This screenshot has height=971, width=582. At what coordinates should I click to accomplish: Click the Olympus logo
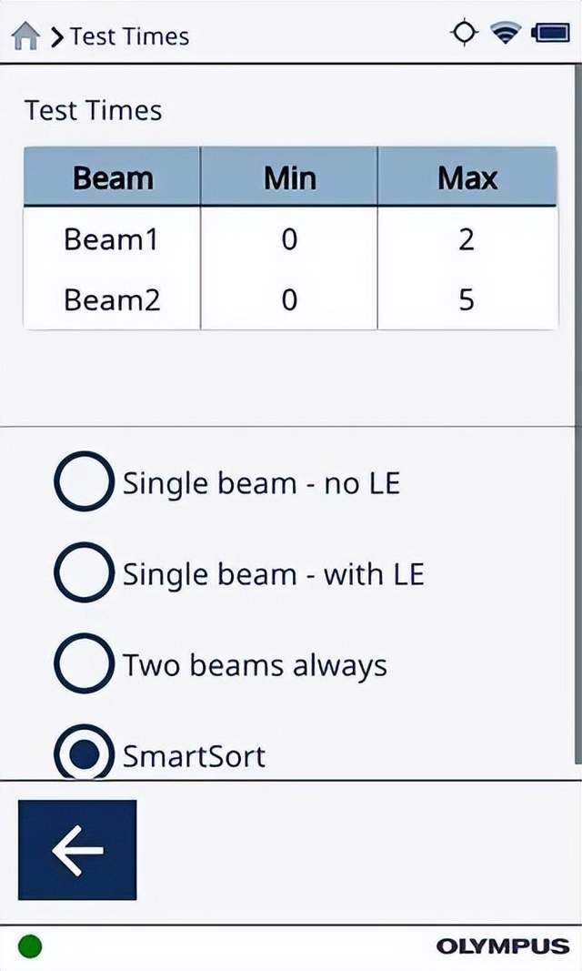click(502, 946)
